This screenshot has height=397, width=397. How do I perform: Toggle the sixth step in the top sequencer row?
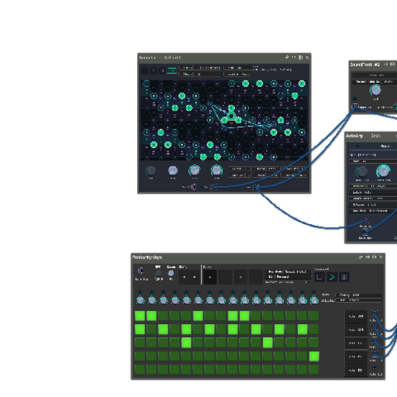pyautogui.click(x=198, y=316)
